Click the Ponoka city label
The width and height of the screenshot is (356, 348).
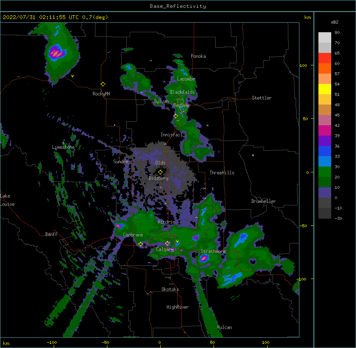198,56
